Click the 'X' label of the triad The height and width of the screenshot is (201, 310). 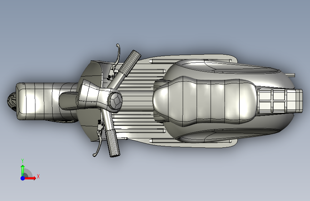click(x=38, y=176)
